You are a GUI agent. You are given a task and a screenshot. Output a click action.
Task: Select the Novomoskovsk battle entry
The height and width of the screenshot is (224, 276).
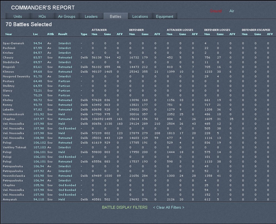pyautogui.click(x=13, y=114)
